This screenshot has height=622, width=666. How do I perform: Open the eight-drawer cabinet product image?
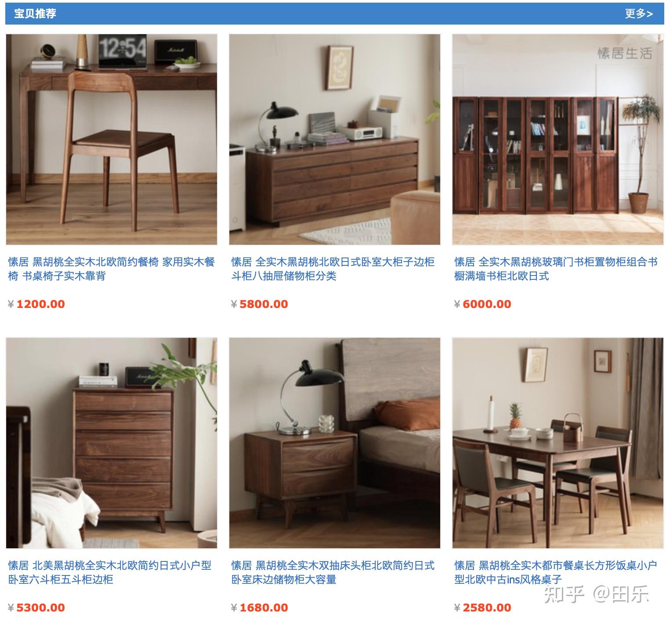[x=335, y=139]
